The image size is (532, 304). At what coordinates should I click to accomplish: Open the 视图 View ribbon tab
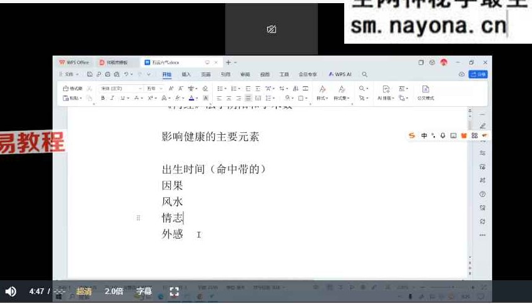(x=265, y=74)
